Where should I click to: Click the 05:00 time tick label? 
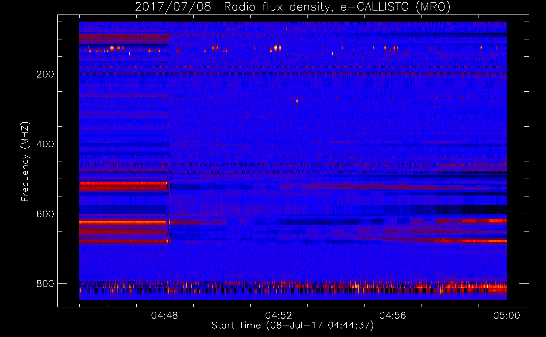tap(507, 316)
